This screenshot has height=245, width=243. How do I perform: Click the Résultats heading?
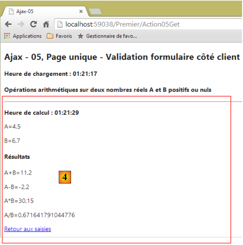[17, 157]
